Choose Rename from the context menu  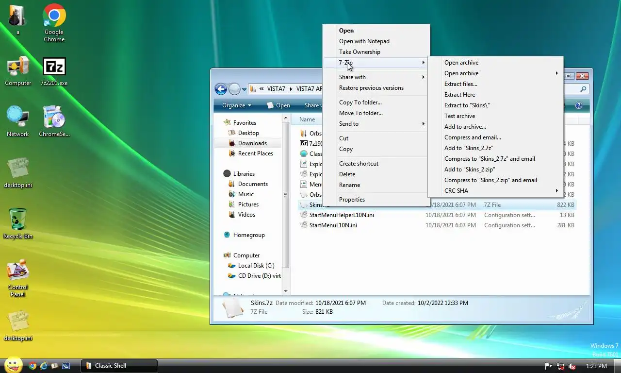[376, 185]
